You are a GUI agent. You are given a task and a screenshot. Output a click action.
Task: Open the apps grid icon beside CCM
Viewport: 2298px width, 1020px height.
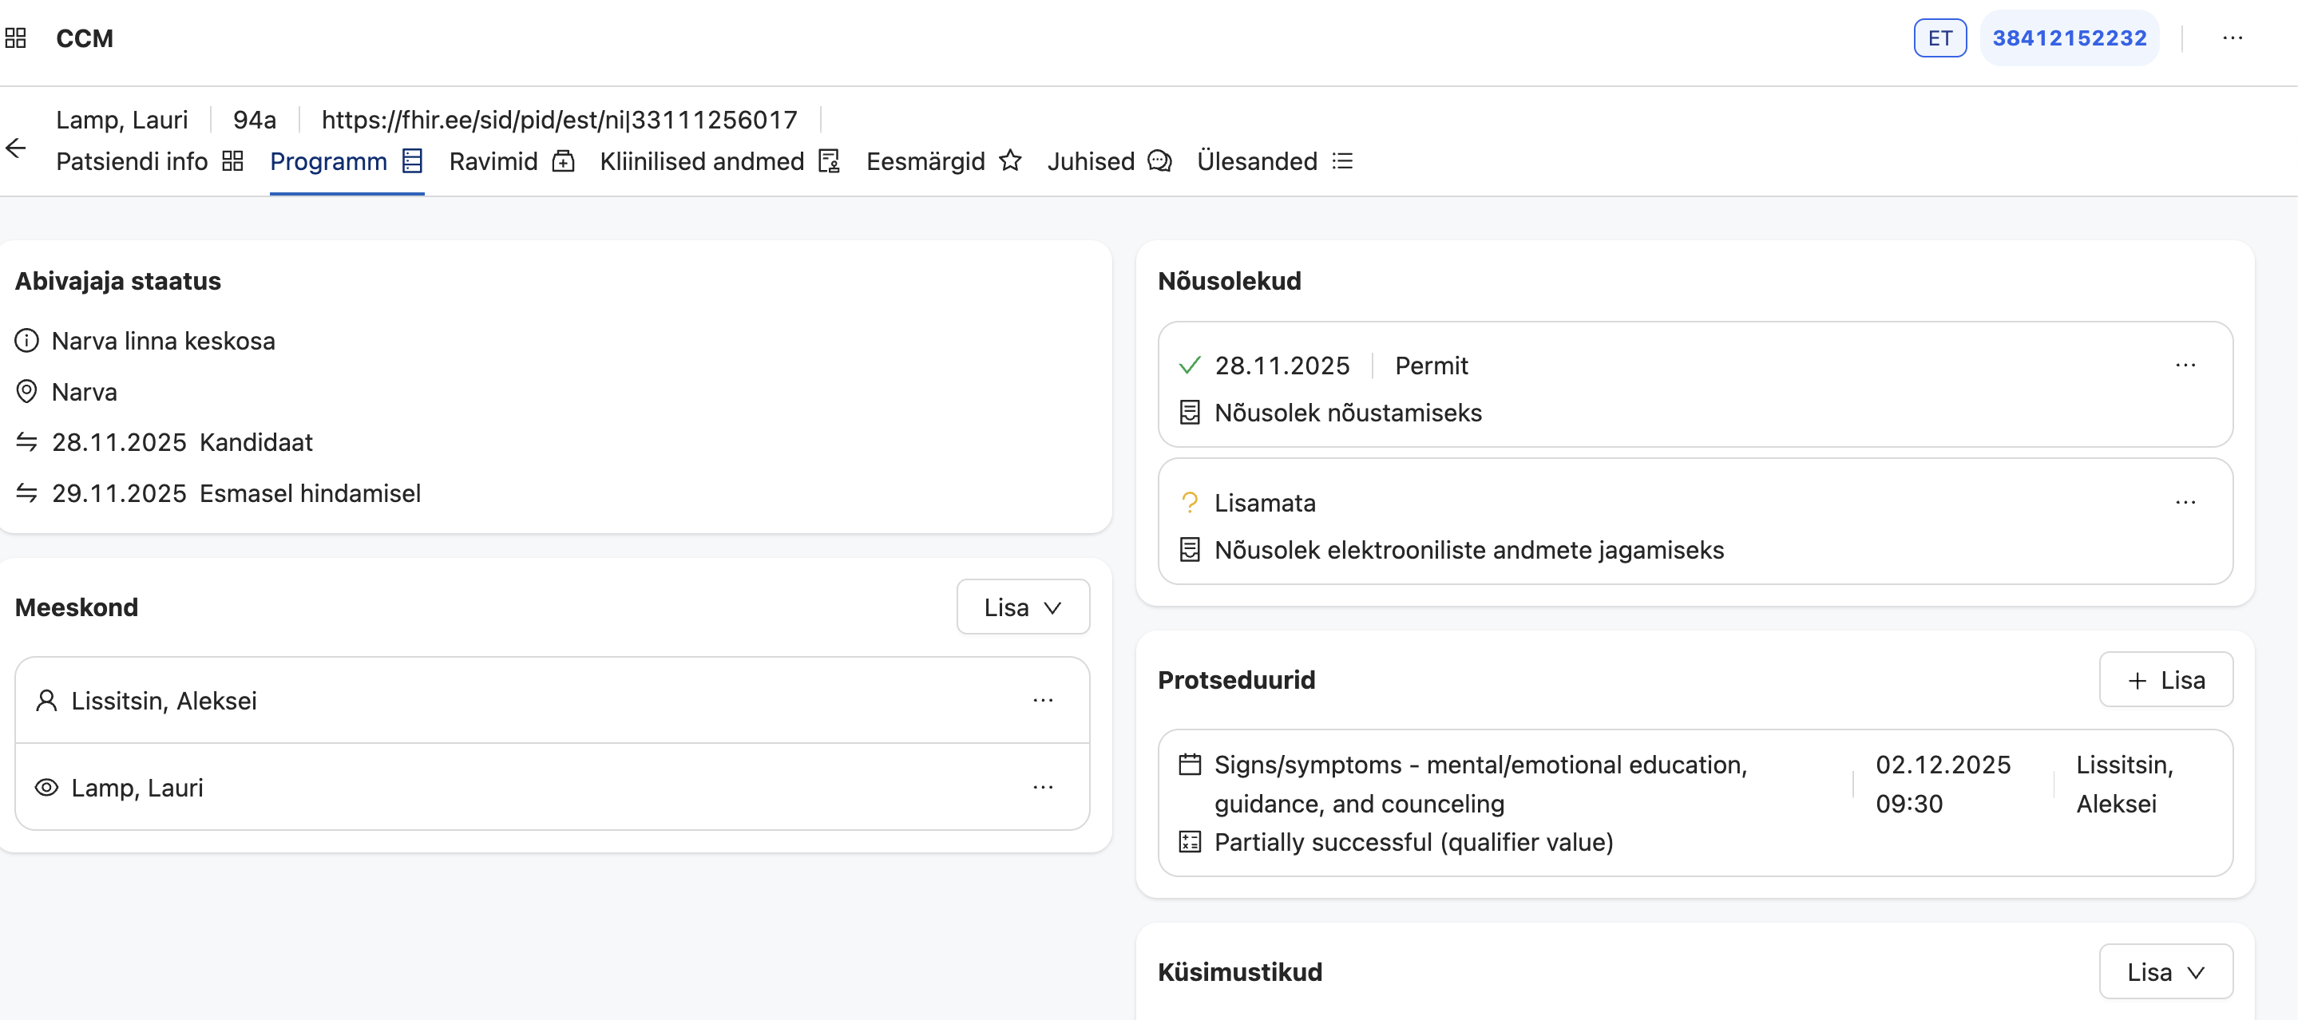[14, 38]
